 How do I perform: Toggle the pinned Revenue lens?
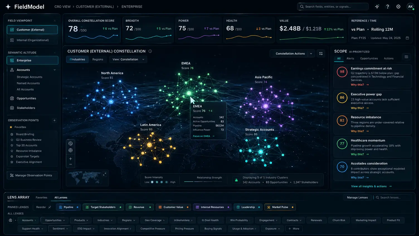(x=140, y=207)
